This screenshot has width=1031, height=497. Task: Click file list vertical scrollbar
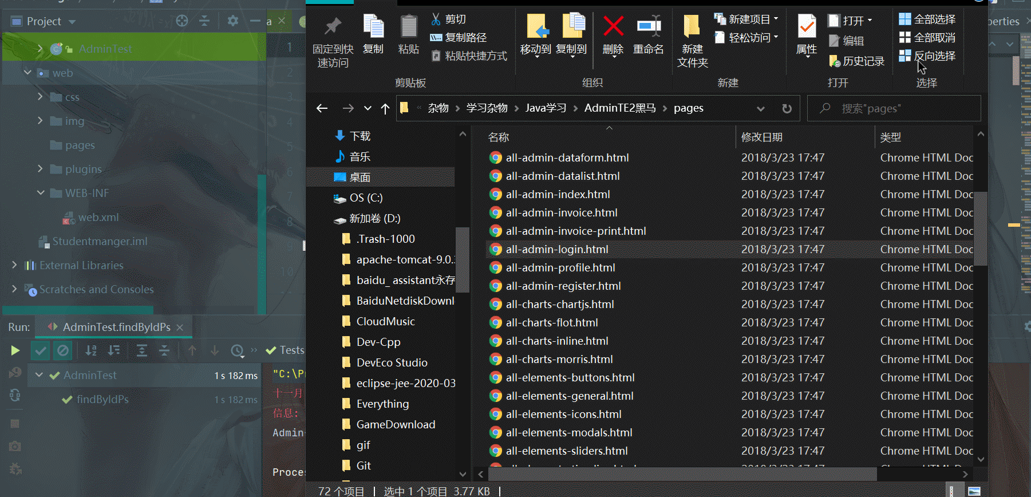coord(981,229)
